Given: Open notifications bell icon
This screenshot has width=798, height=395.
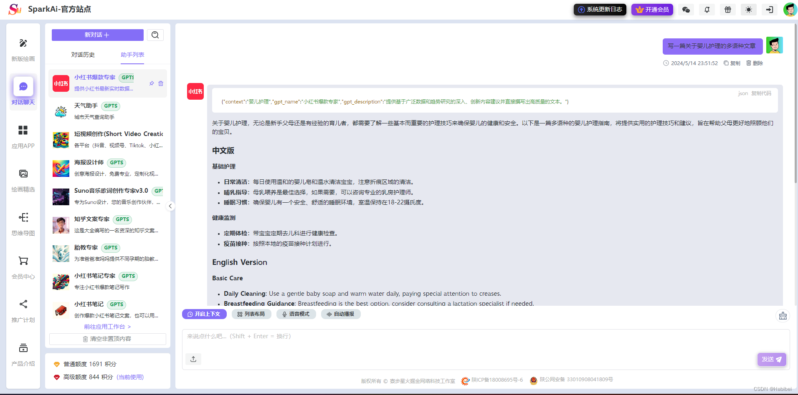Looking at the screenshot, I should [707, 10].
